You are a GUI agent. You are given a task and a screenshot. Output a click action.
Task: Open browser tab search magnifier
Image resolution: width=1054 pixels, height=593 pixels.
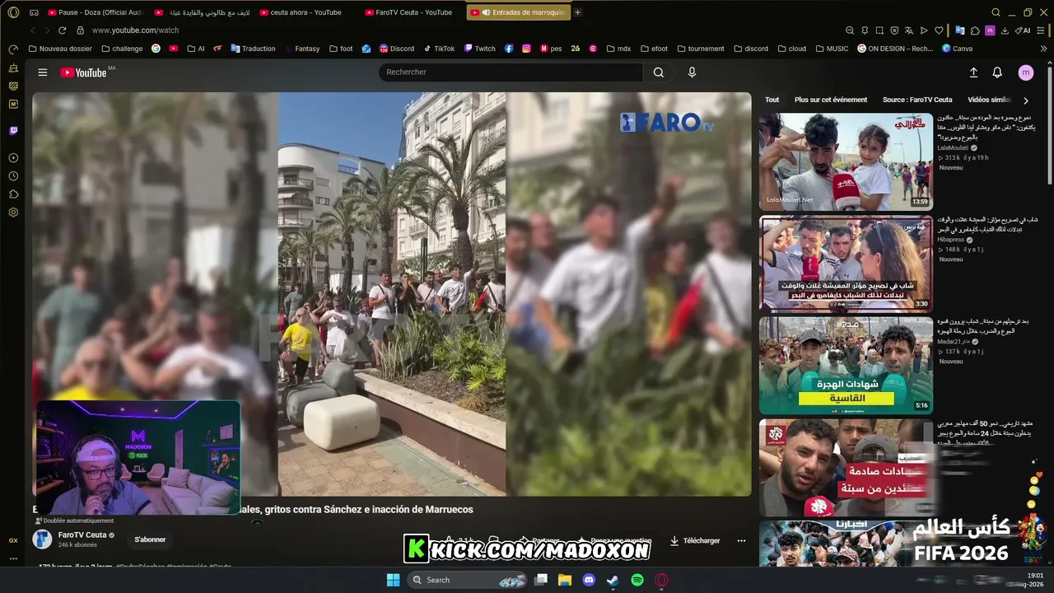coord(996,12)
